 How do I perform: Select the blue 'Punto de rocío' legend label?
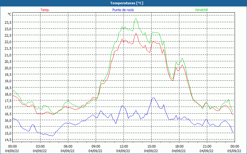click(123, 10)
